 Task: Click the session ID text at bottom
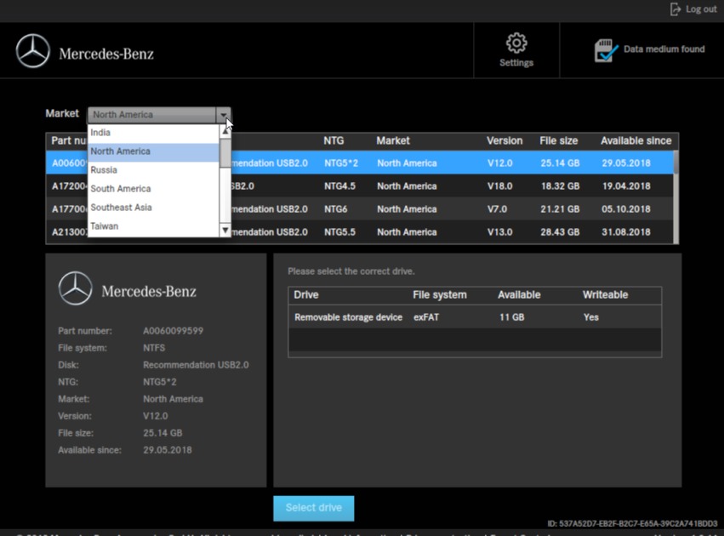click(632, 523)
